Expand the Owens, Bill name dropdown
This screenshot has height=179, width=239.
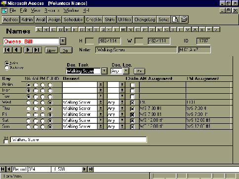coord(63,41)
